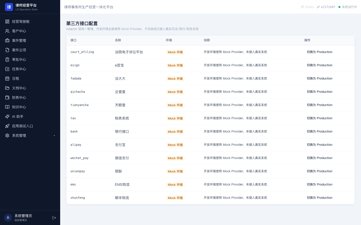
Task: Click the e2372b0f commit badge
Action: [x=326, y=7]
